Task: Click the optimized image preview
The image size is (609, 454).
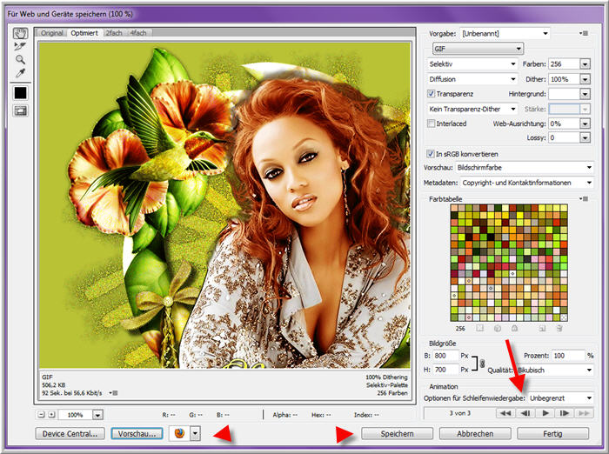Action: point(224,205)
